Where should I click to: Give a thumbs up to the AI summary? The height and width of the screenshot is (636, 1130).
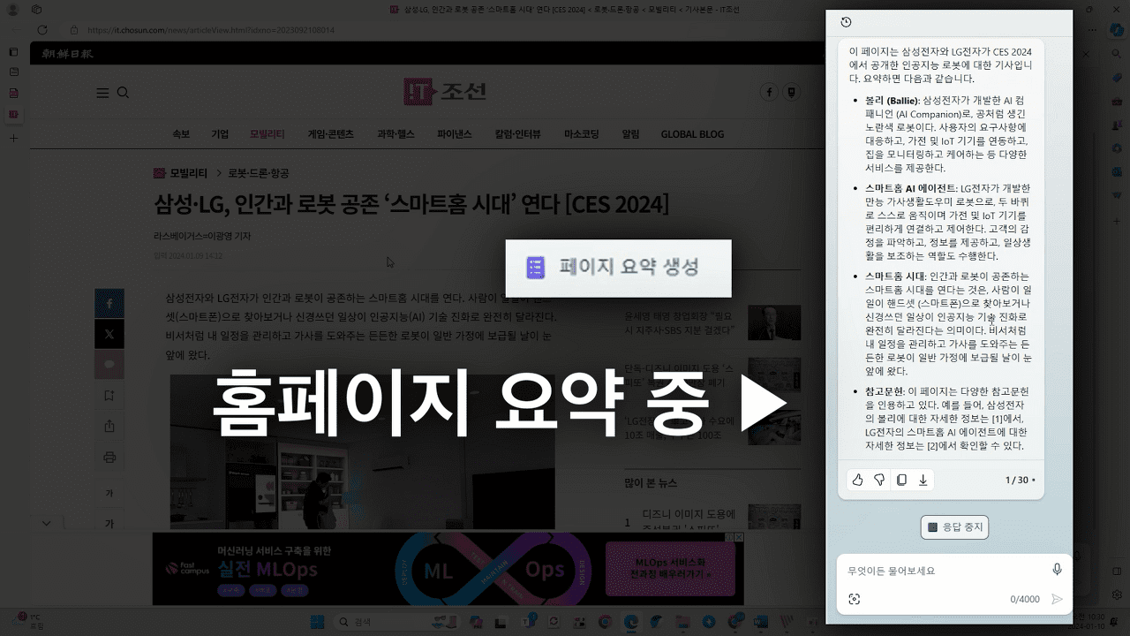856,480
